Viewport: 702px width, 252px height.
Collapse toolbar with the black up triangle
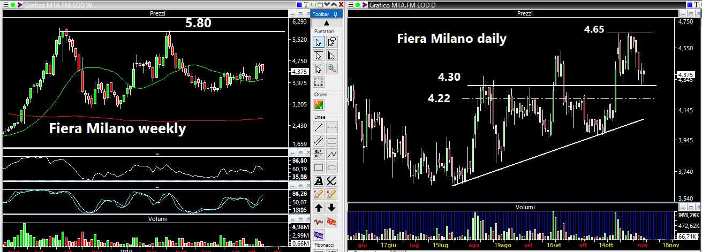326,22
